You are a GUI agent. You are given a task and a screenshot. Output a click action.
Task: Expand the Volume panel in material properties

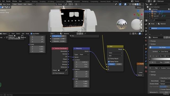[x=153, y=72]
